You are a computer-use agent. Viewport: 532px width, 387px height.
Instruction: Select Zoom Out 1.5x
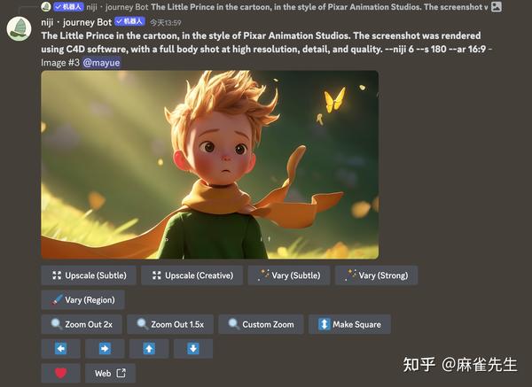(x=170, y=324)
